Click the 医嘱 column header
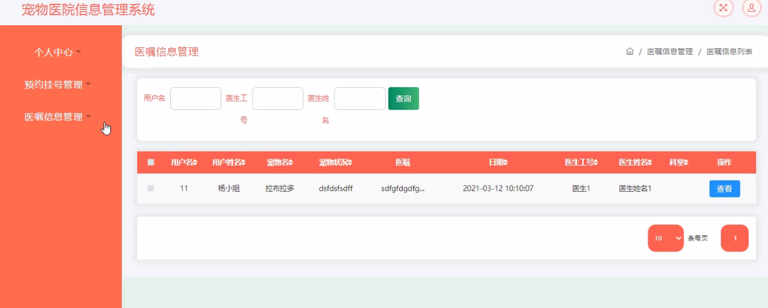The height and width of the screenshot is (308, 768). click(403, 163)
